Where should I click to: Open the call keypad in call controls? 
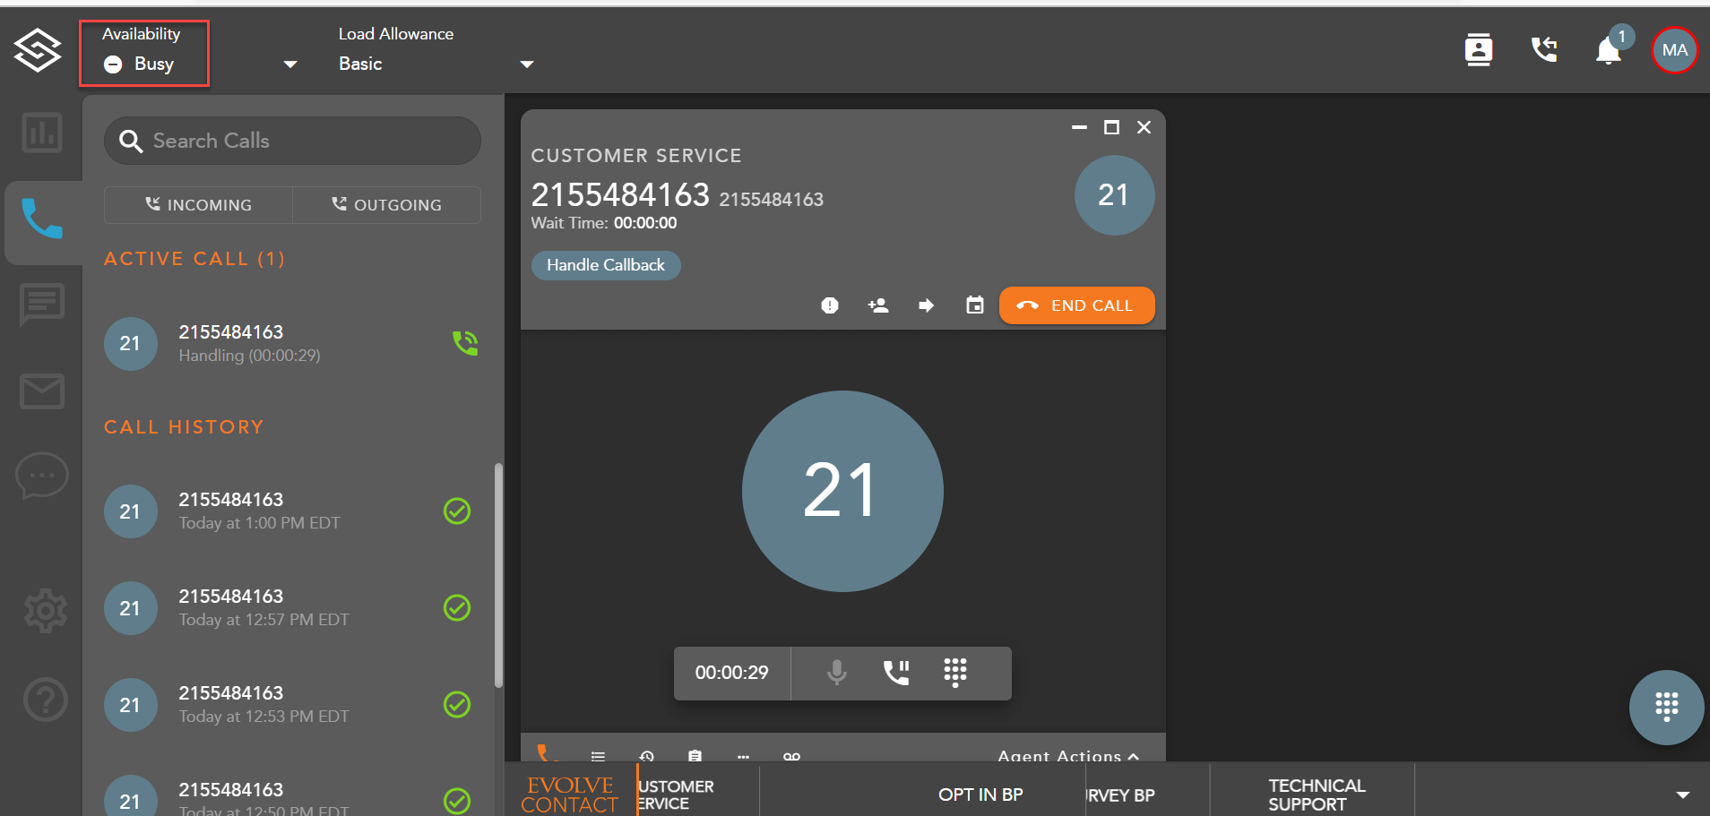954,672
